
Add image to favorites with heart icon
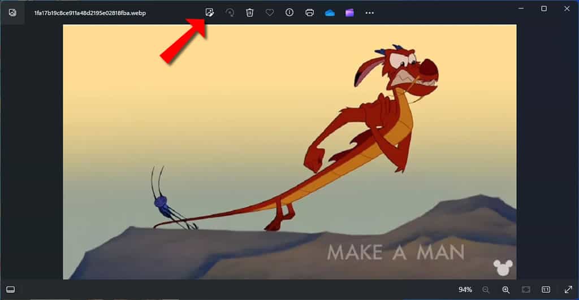[270, 12]
